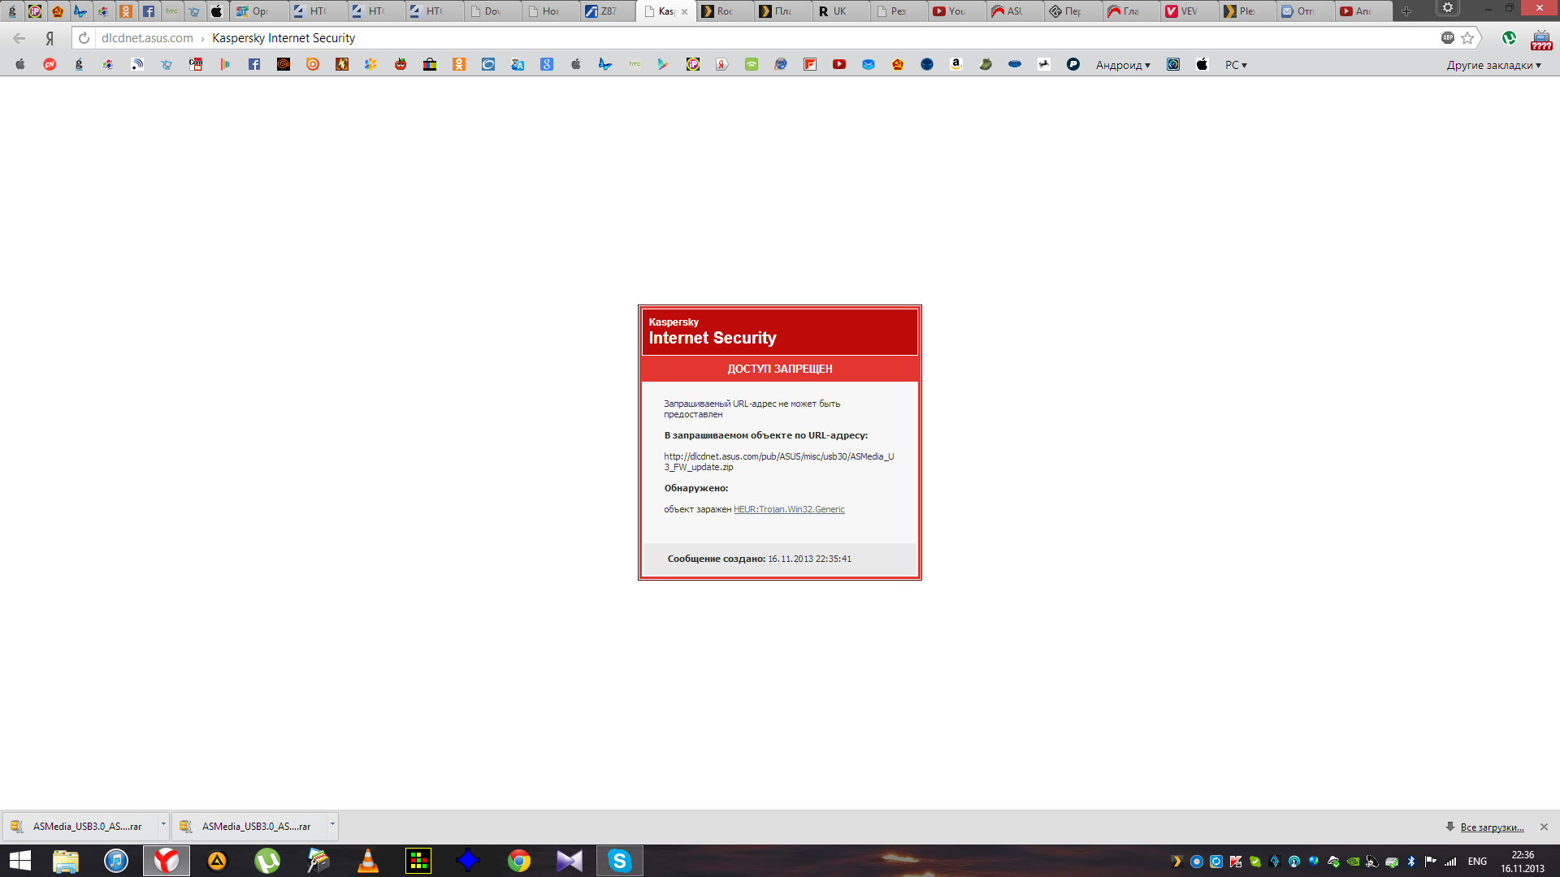The height and width of the screenshot is (877, 1560).
Task: Click the Google Play bookmark icon
Action: coord(663,65)
